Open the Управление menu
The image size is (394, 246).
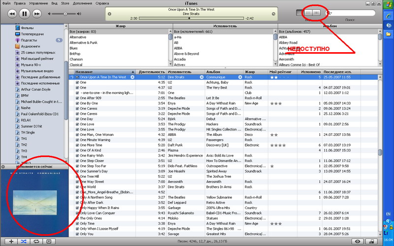pyautogui.click(x=38, y=3)
